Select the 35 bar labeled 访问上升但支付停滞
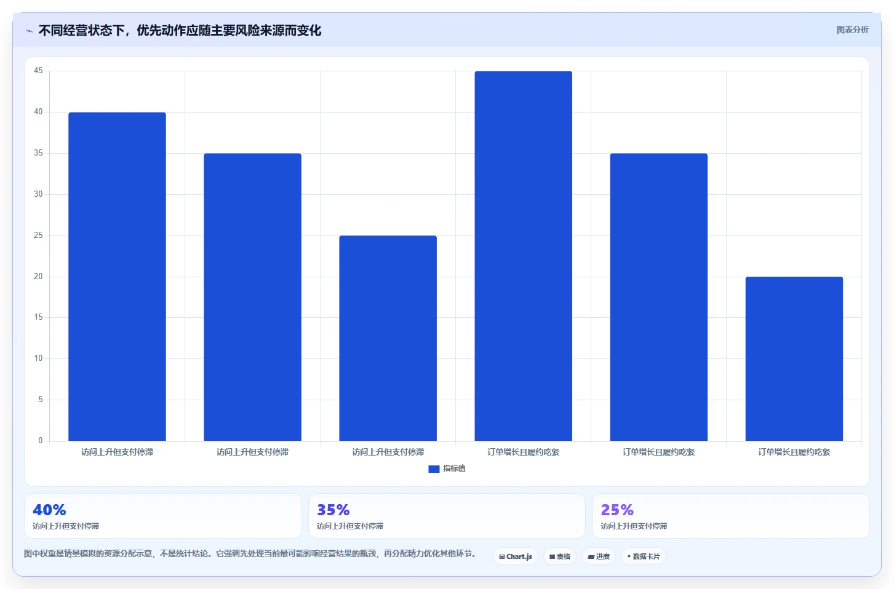This screenshot has height=589, width=894. click(252, 297)
